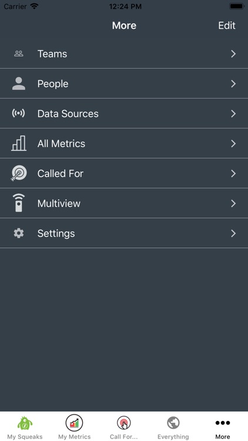
Task: Tap the Edit button
Action: 227,25
